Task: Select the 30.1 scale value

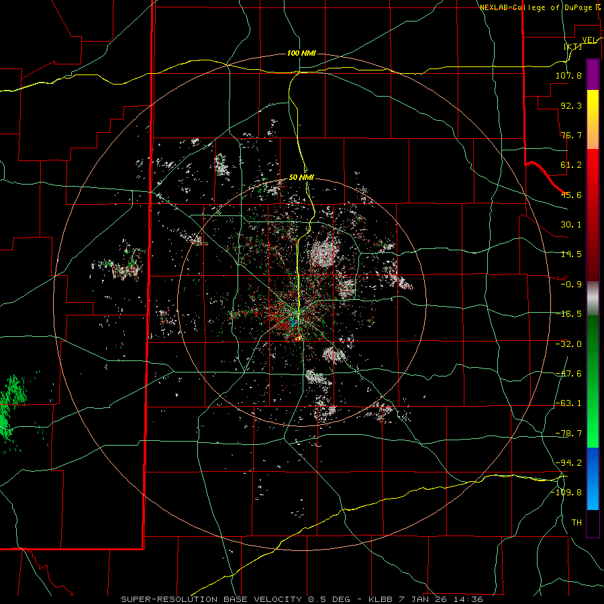Action: click(x=571, y=225)
